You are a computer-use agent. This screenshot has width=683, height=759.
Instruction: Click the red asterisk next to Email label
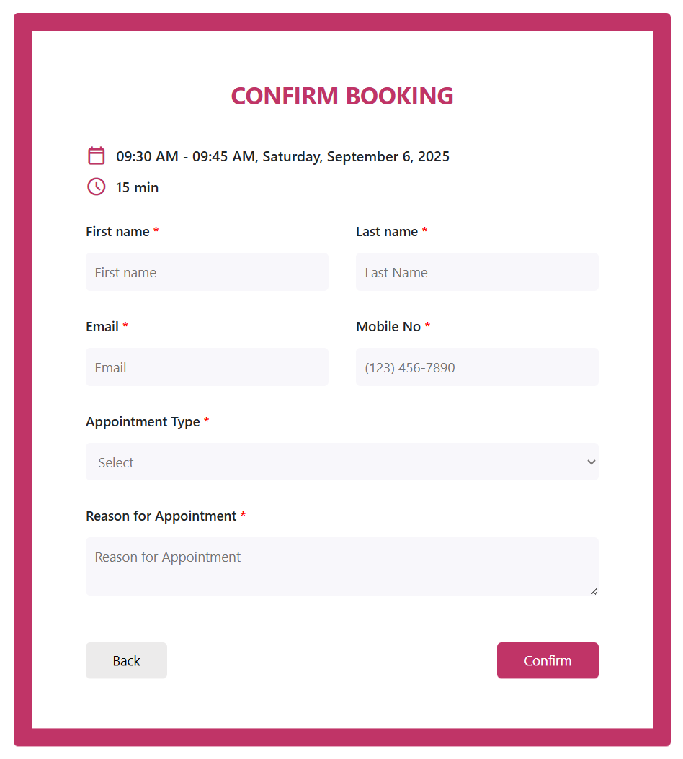(125, 325)
